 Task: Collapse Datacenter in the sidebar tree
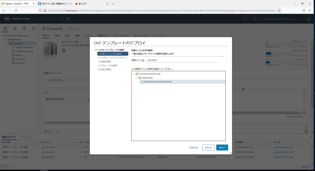(5, 40)
